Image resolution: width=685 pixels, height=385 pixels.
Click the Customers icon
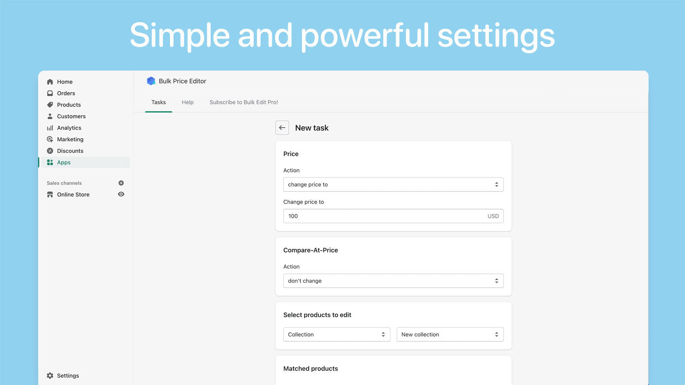coord(50,116)
